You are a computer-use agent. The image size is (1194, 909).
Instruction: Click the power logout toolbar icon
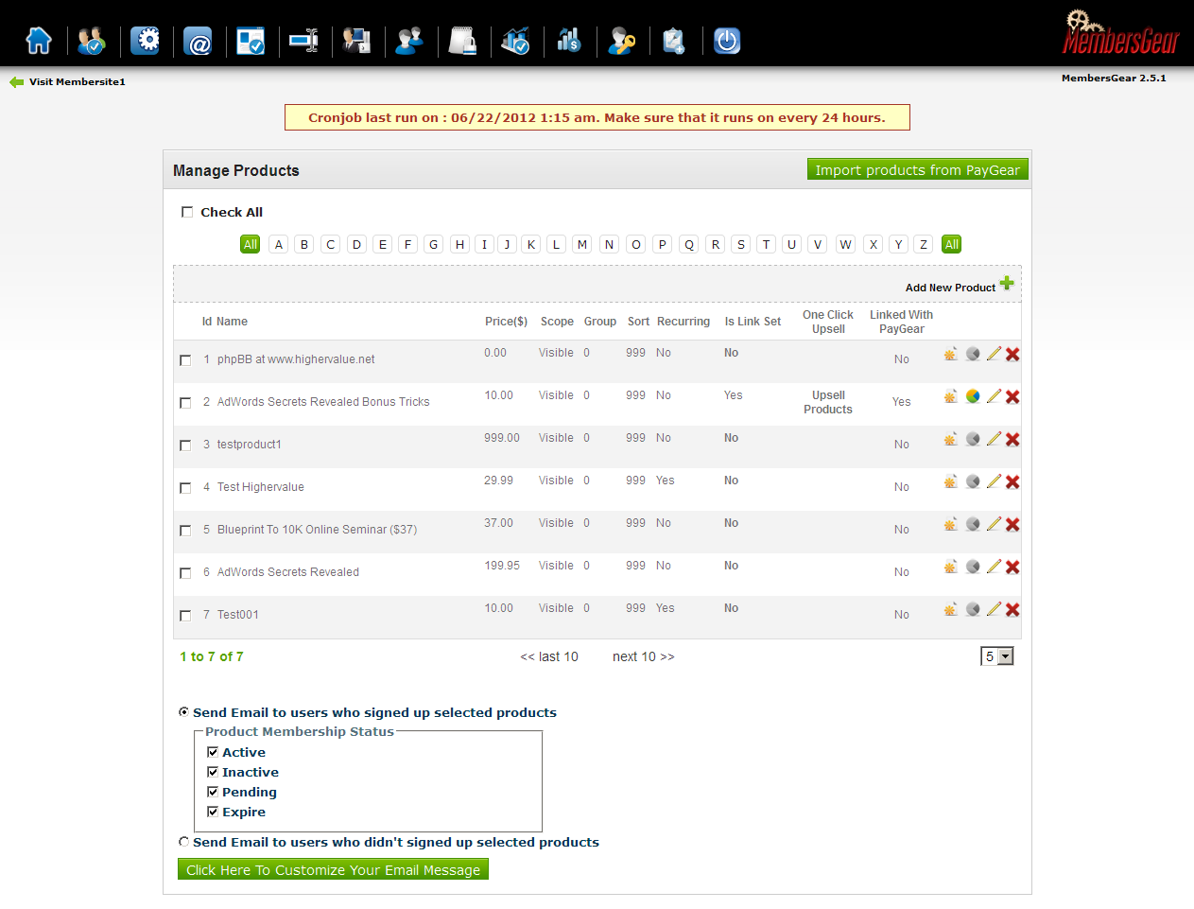727,41
